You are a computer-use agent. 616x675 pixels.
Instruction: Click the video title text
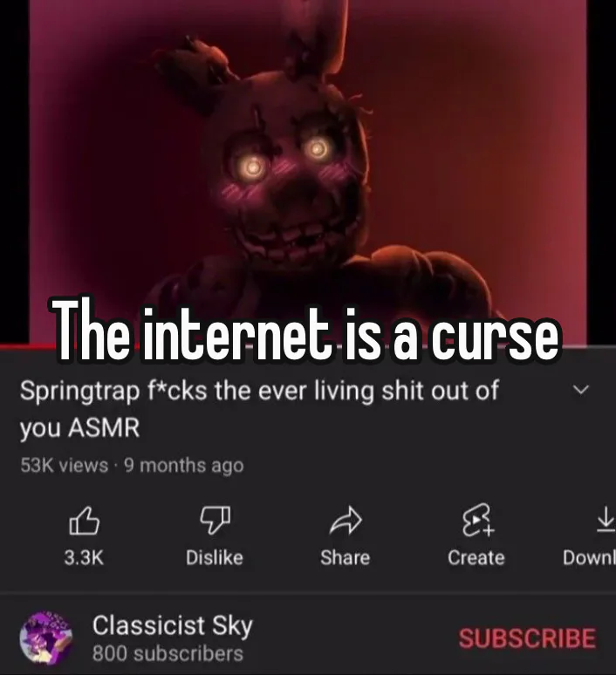tap(259, 408)
